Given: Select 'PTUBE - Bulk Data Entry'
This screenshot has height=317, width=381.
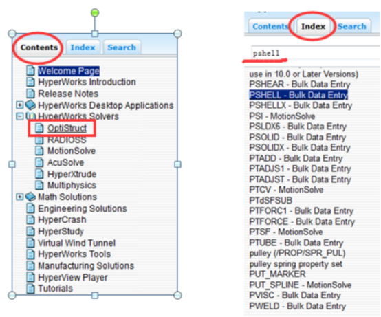Looking at the screenshot, I should tap(296, 243).
